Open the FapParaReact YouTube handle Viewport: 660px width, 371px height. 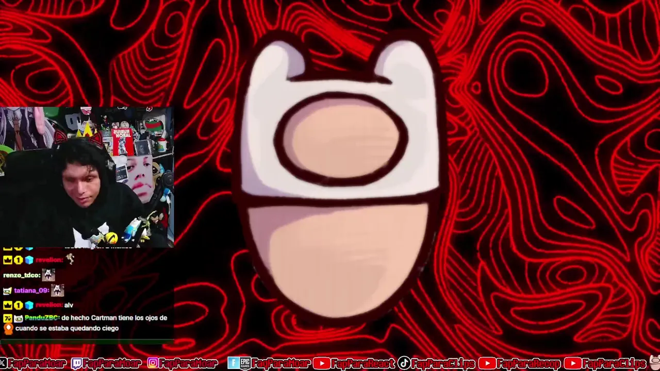click(363, 363)
